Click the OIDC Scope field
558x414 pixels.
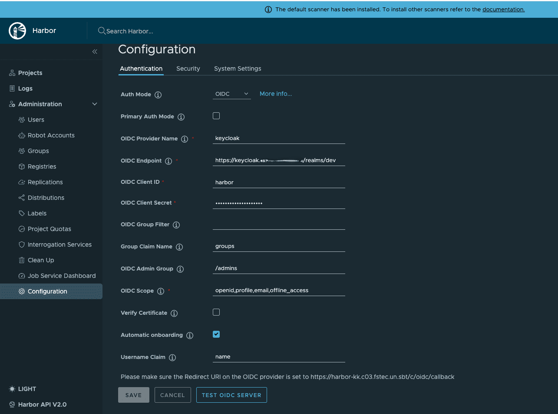279,290
